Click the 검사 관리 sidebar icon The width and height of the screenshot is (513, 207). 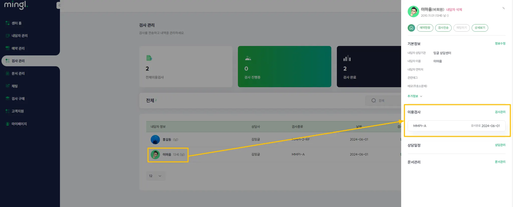tap(8, 61)
